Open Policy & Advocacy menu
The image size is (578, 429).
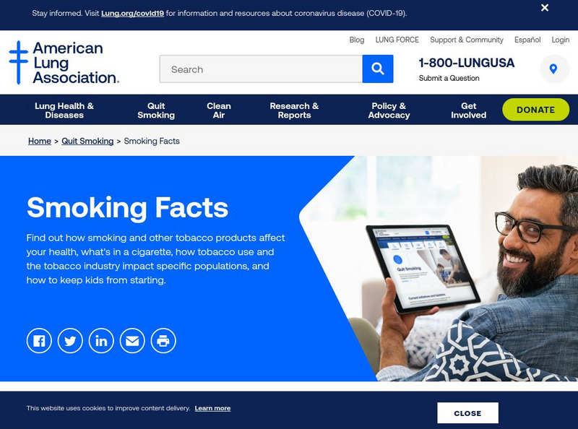coord(389,110)
